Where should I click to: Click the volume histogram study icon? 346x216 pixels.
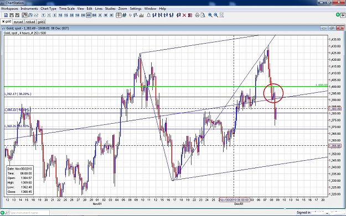point(141,15)
